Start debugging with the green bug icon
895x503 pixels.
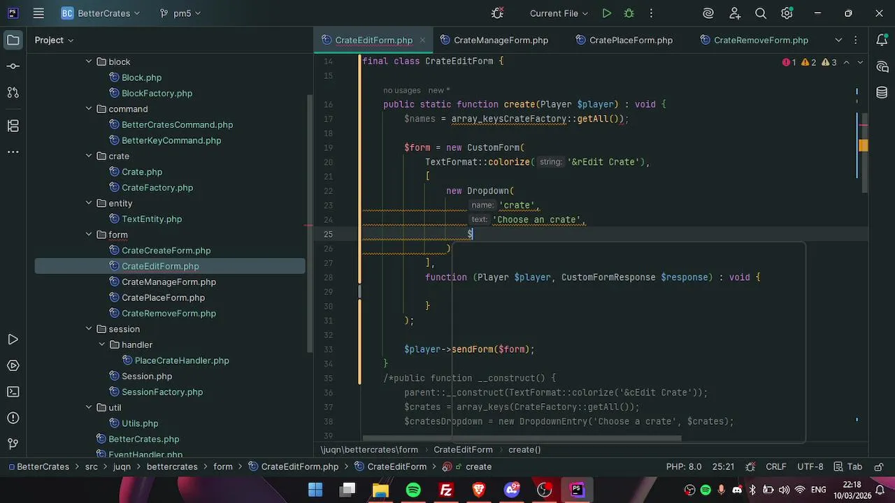(x=629, y=13)
